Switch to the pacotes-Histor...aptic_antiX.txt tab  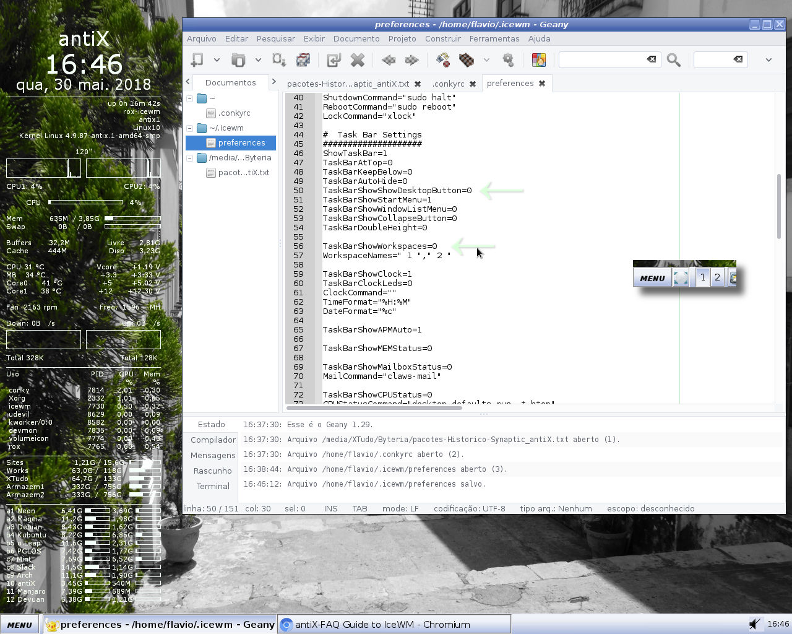(348, 84)
